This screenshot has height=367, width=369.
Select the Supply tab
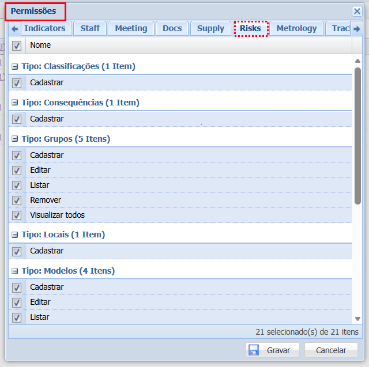(210, 28)
